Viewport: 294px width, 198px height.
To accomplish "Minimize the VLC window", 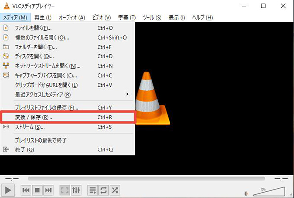I will 244,6.
